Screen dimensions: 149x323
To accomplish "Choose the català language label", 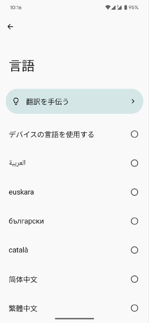I will coord(18,250).
